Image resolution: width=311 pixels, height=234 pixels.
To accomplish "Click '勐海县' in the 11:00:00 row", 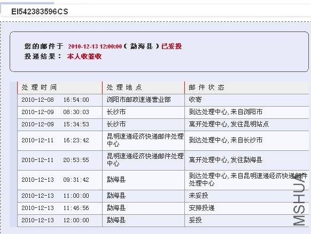I will point(116,196).
